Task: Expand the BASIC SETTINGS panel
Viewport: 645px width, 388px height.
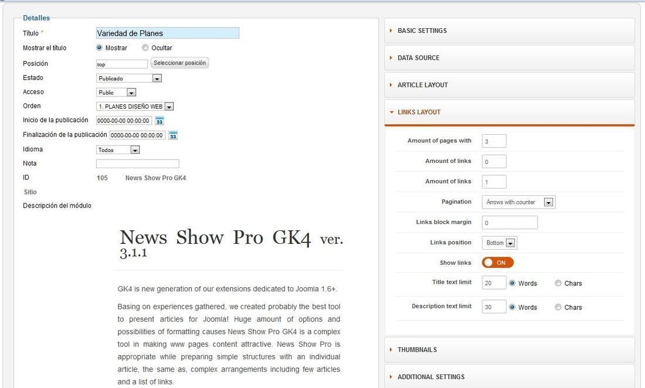Action: [x=509, y=30]
